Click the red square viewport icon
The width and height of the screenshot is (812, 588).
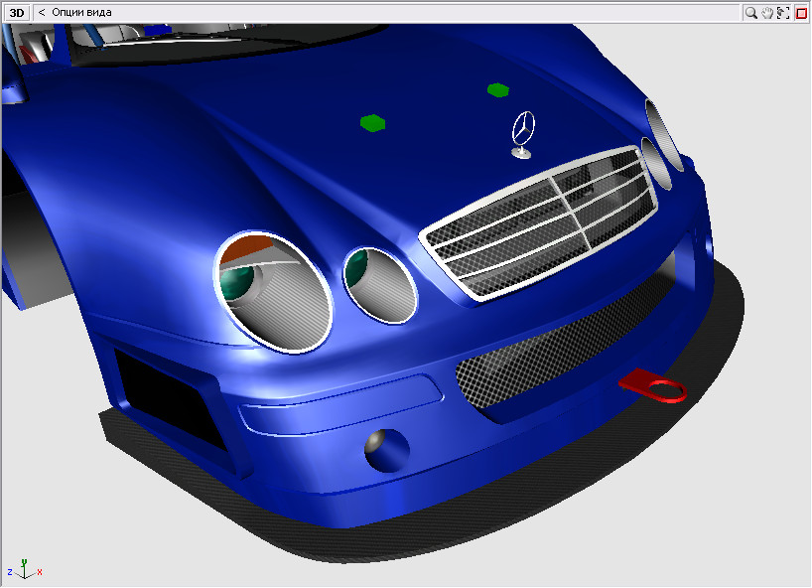(801, 13)
